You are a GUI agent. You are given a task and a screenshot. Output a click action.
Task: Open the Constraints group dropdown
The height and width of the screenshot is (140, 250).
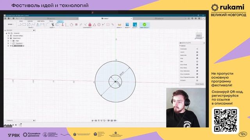(87, 28)
